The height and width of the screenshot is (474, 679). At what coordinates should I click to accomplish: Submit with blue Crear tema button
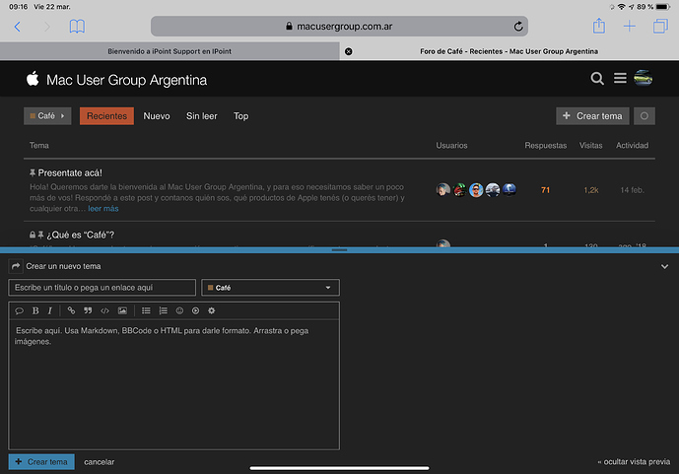coord(41,462)
